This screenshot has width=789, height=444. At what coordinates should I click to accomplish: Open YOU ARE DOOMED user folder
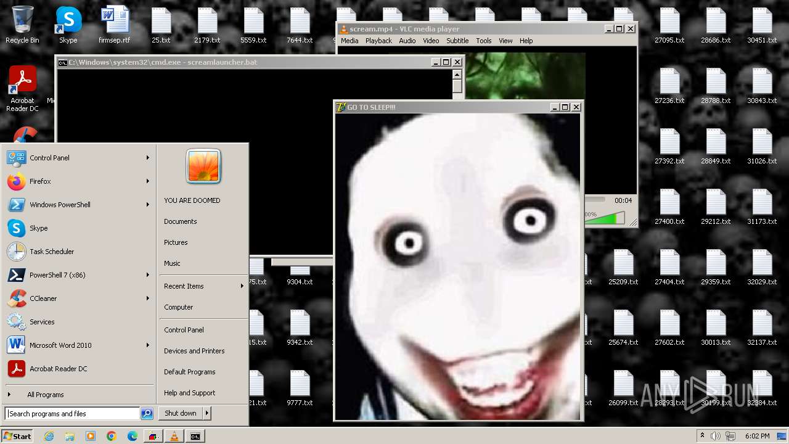pyautogui.click(x=192, y=200)
